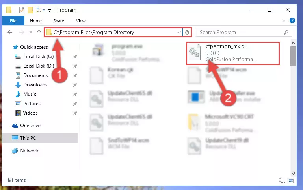Image resolution: width=303 pixels, height=190 pixels.
Task: Click the New folder icon in title bar
Action: pyautogui.click(x=30, y=10)
